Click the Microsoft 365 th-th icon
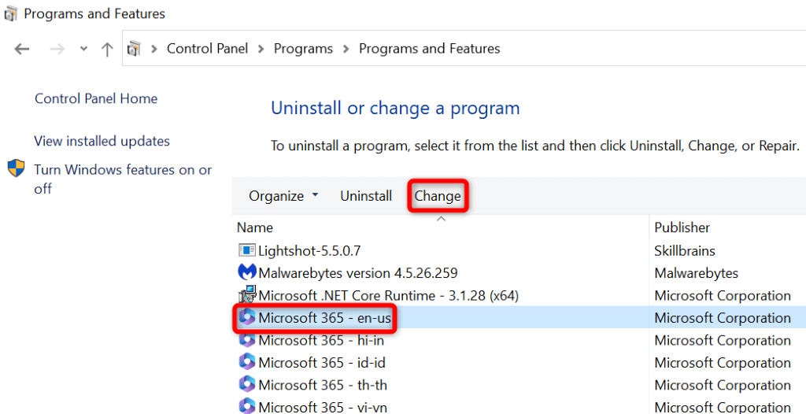Screen dimensions: 806x414 click(246, 385)
